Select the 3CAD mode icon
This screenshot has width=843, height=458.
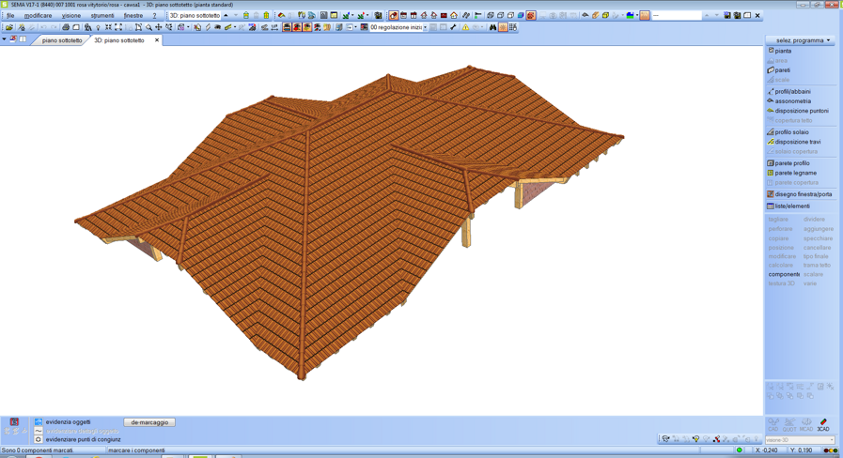point(823,425)
